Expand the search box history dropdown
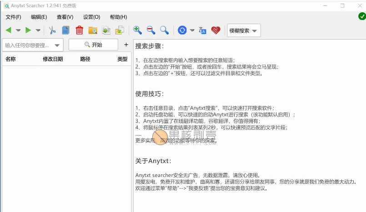This screenshot has height=212, width=366. coord(57,45)
